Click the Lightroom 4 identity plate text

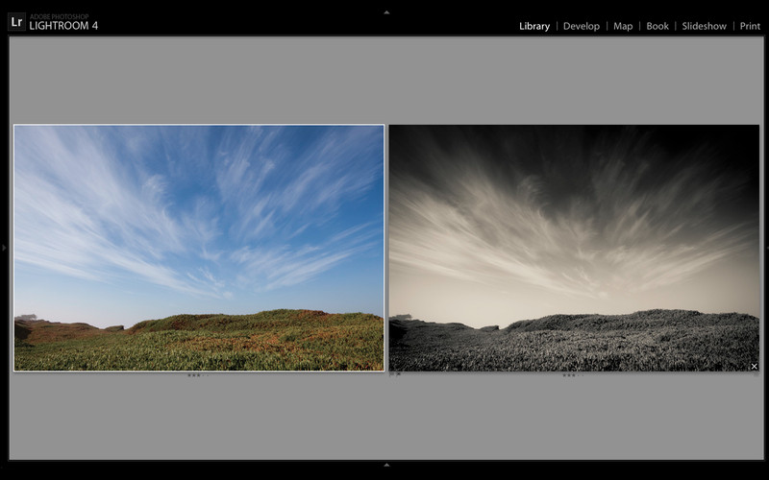pyautogui.click(x=63, y=26)
